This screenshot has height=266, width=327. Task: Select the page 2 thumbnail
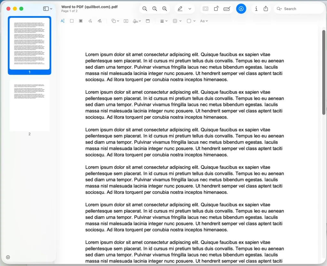(x=29, y=105)
